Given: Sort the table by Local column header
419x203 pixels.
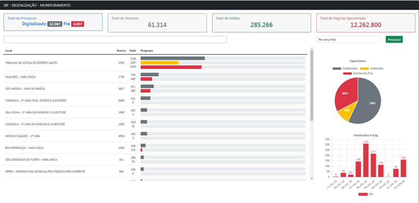Looking at the screenshot, I should 9,50.
